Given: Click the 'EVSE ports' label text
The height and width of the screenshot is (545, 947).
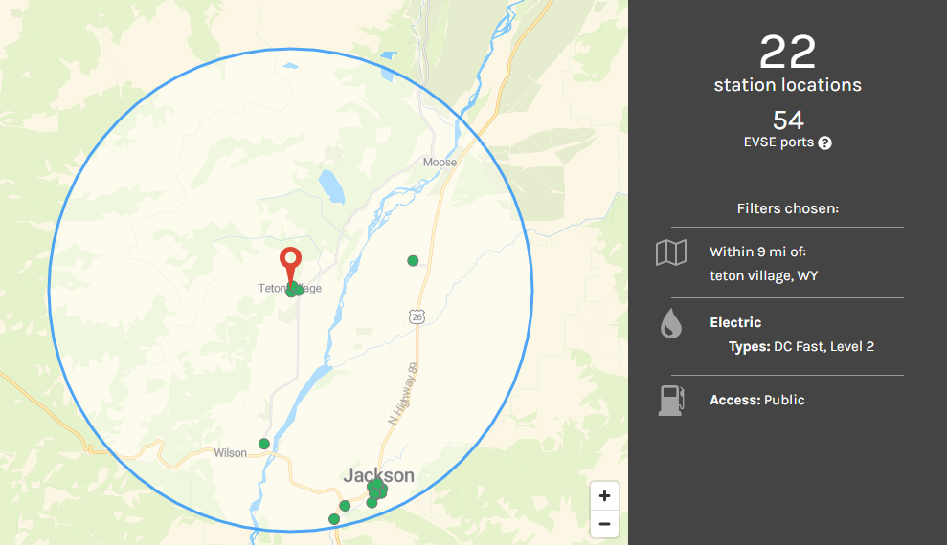Looking at the screenshot, I should pos(779,142).
